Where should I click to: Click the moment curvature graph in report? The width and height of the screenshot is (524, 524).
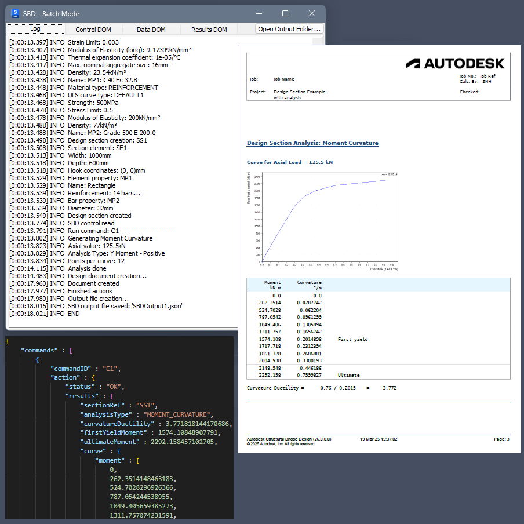[x=322, y=221]
